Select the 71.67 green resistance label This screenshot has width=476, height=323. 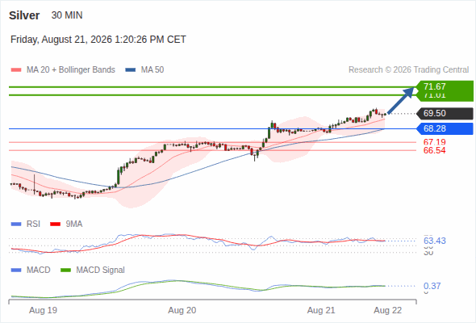445,87
